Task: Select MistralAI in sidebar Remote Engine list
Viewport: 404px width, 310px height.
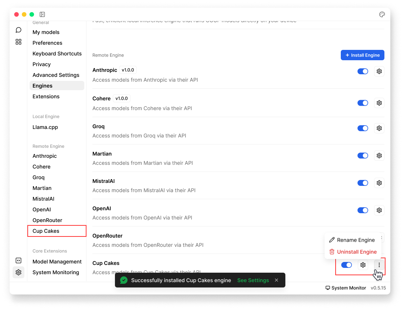Action: pyautogui.click(x=43, y=199)
